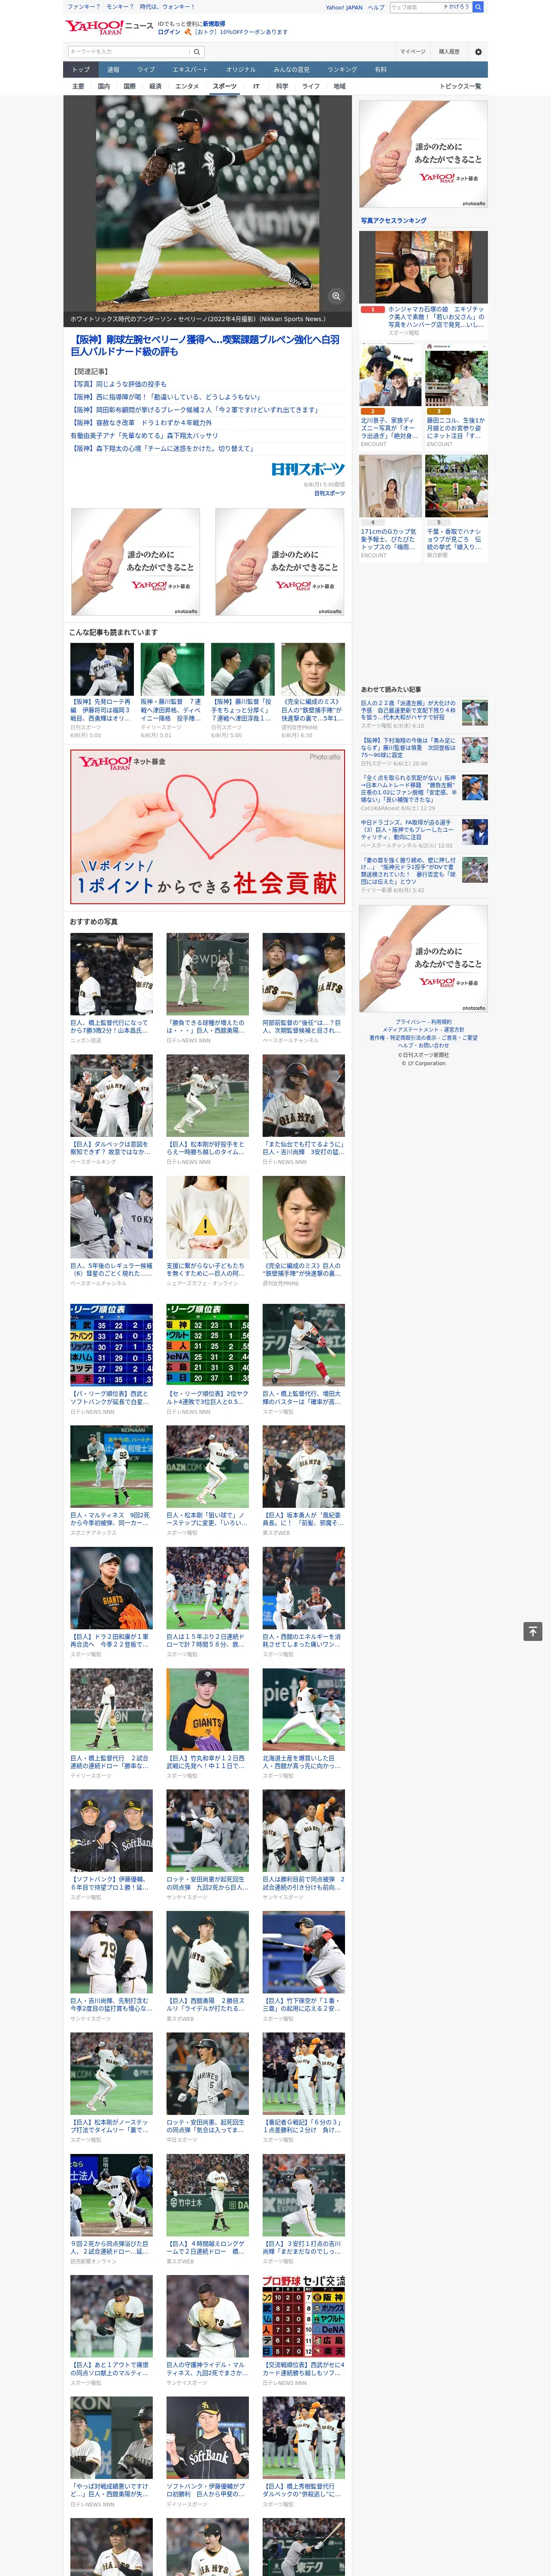This screenshot has width=551, height=2576.
Task: Open the rank 4 171cmのGカップ photo
Action: [x=390, y=487]
